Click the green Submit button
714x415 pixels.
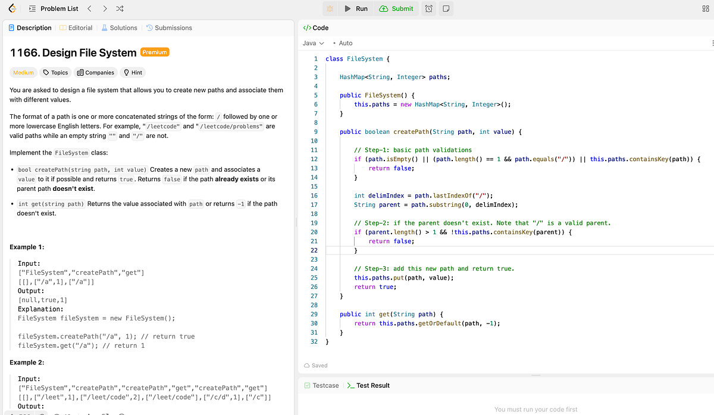[x=396, y=8]
